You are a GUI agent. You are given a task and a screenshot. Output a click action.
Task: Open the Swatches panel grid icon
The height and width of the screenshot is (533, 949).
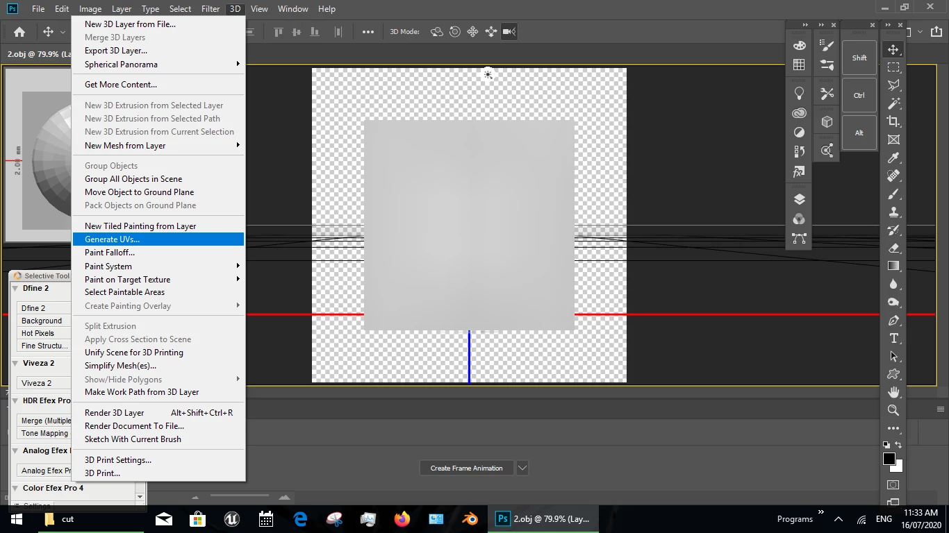pos(799,65)
